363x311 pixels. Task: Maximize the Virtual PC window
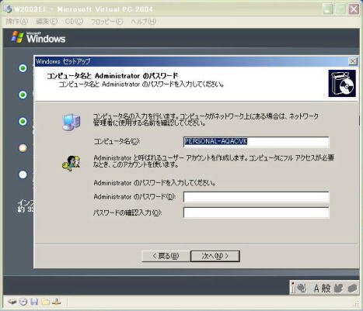[340, 9]
